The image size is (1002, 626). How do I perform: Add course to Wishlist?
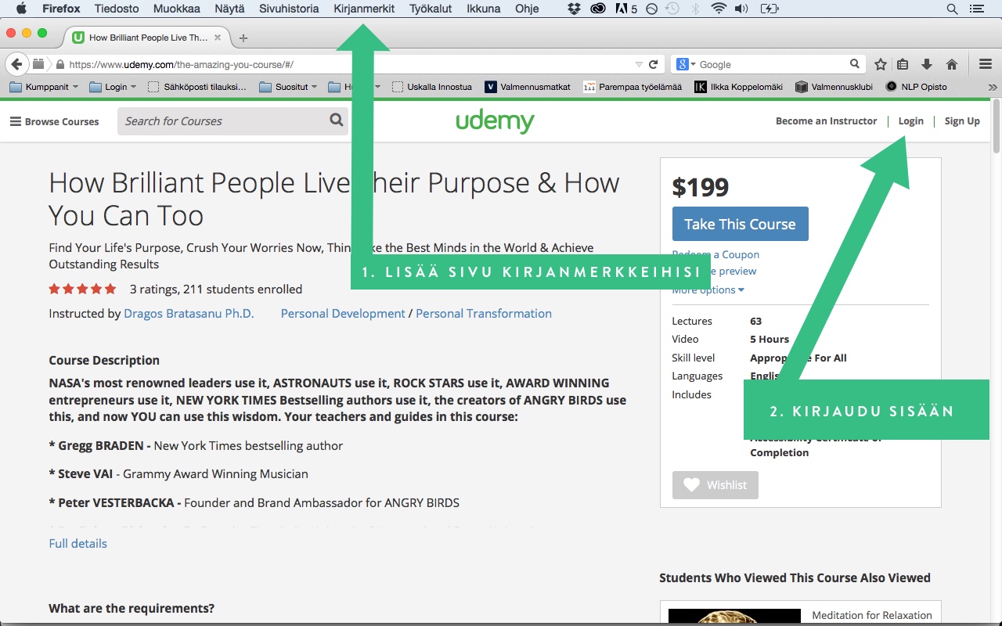pos(715,485)
